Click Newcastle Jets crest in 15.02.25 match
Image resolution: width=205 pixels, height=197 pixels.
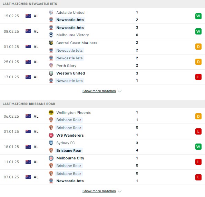(51, 20)
